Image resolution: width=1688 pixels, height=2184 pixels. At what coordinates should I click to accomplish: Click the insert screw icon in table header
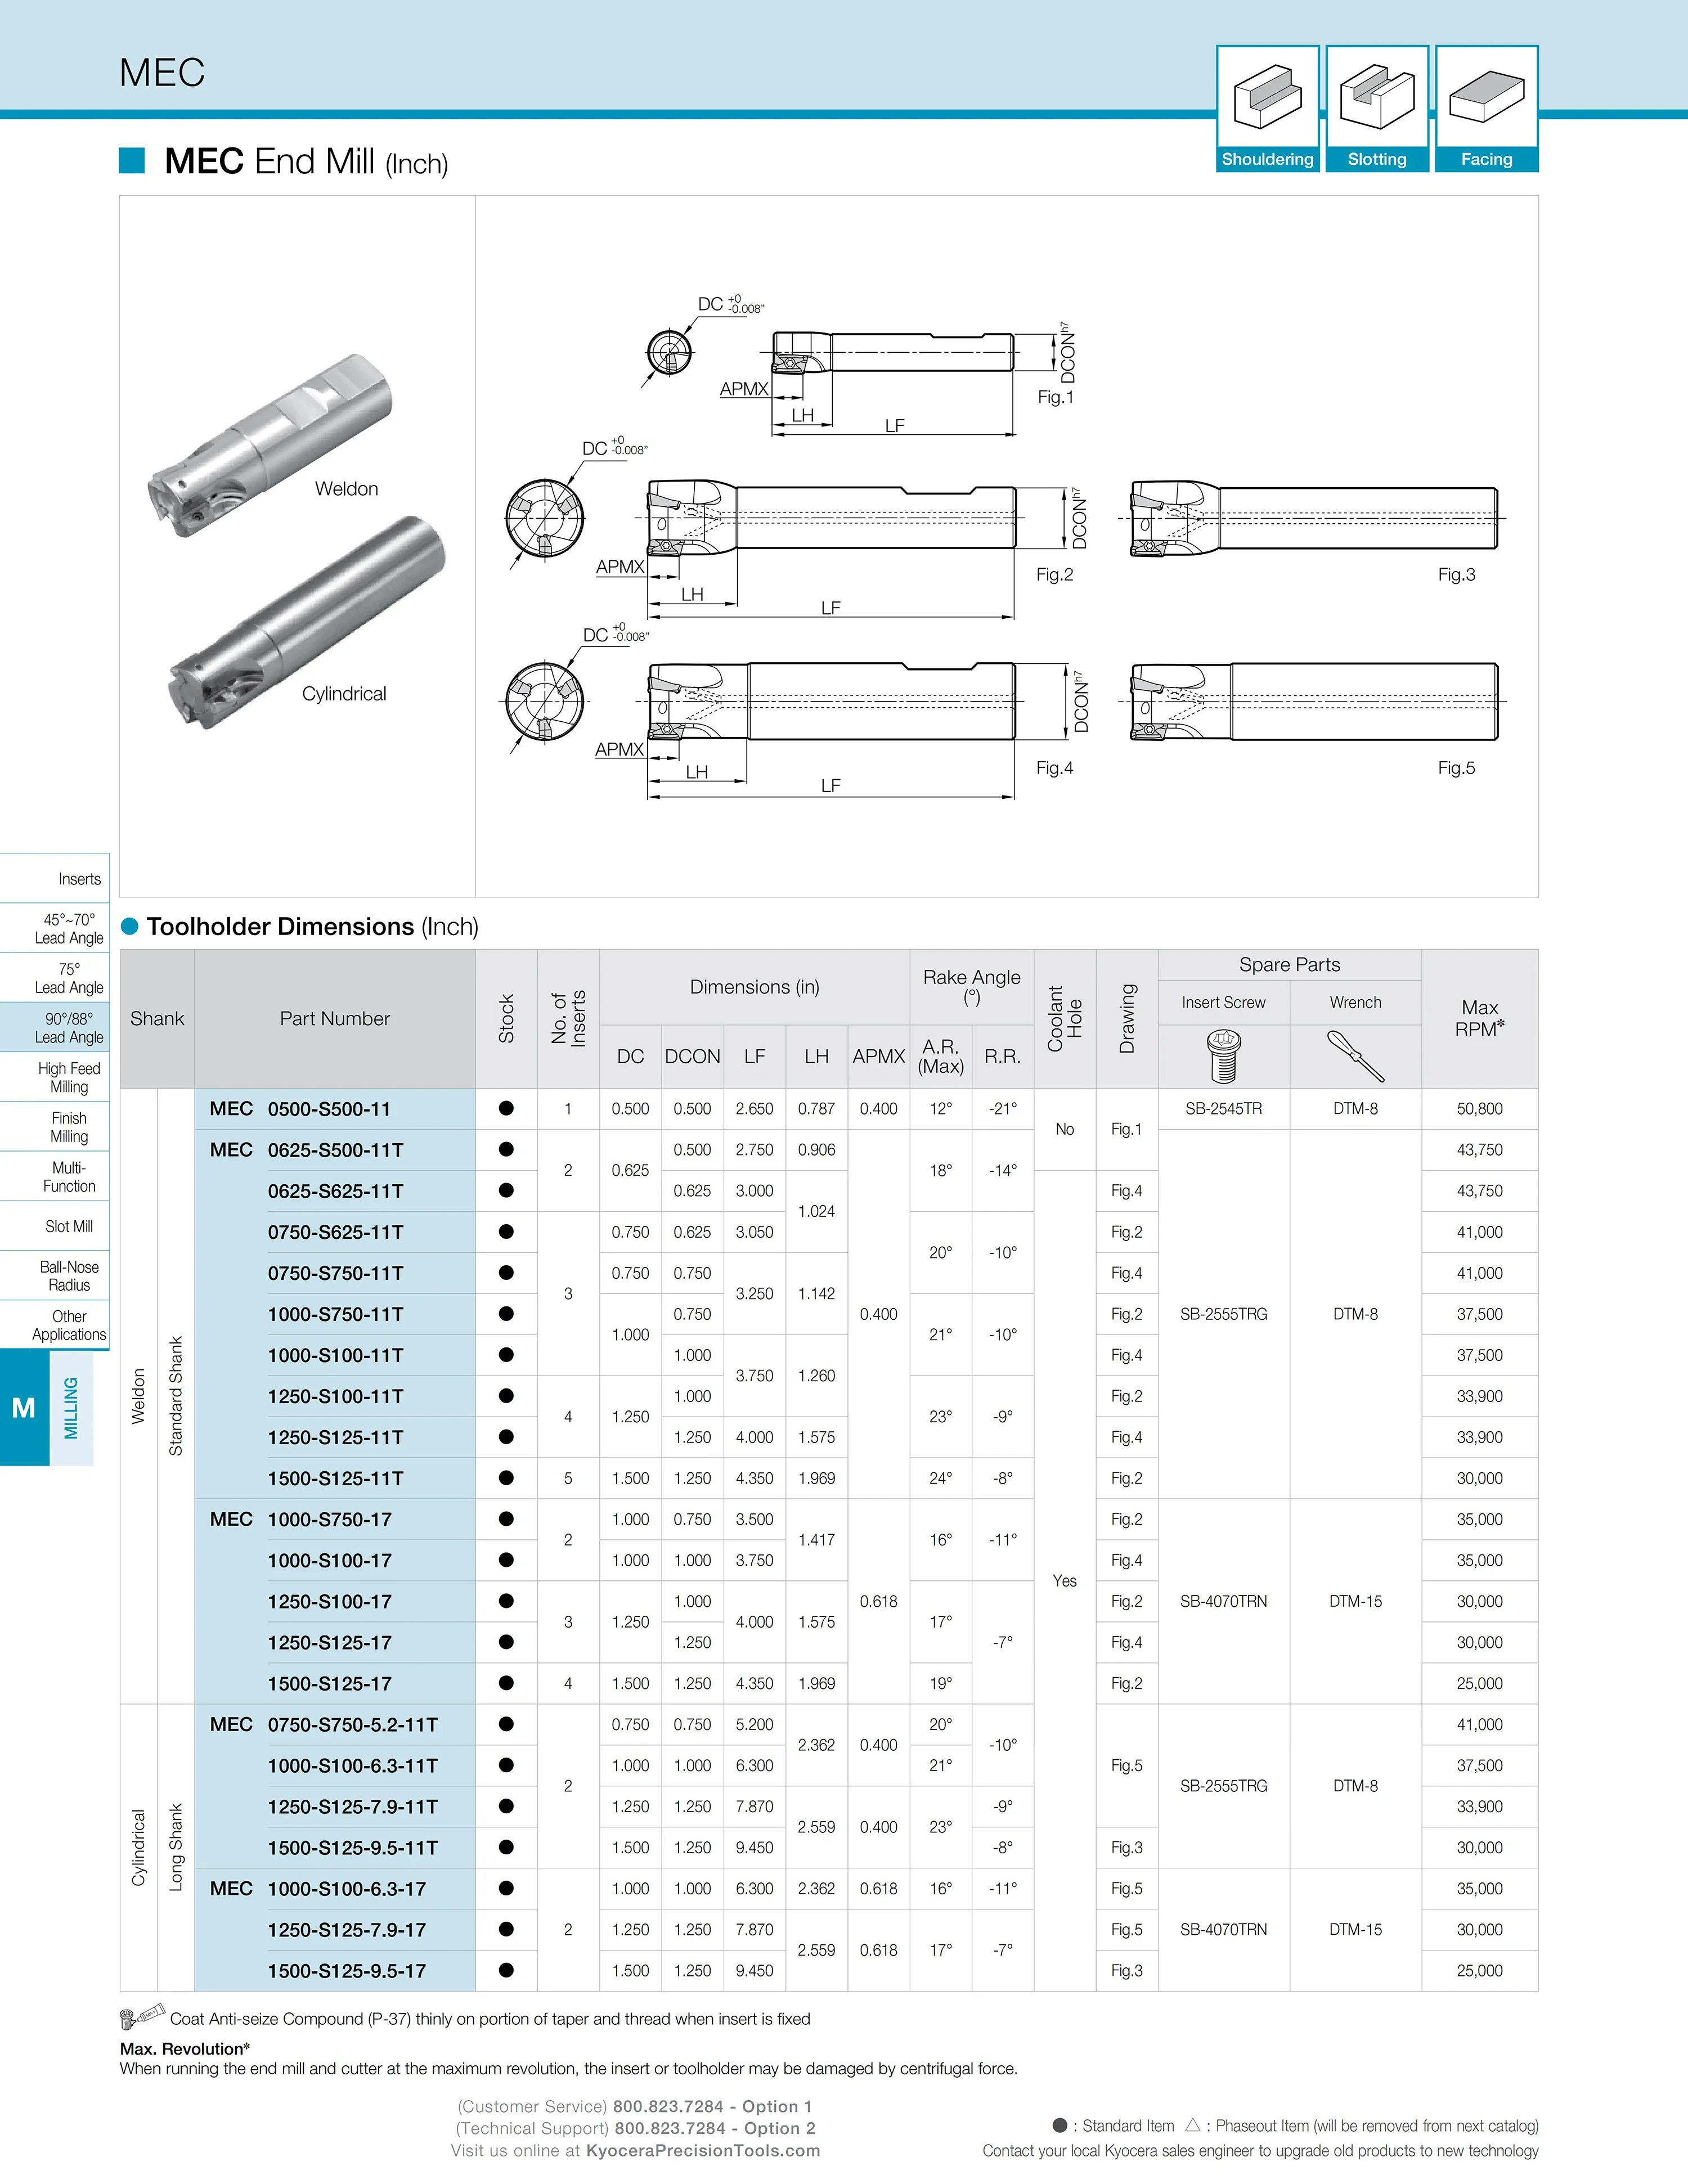coord(1224,1057)
